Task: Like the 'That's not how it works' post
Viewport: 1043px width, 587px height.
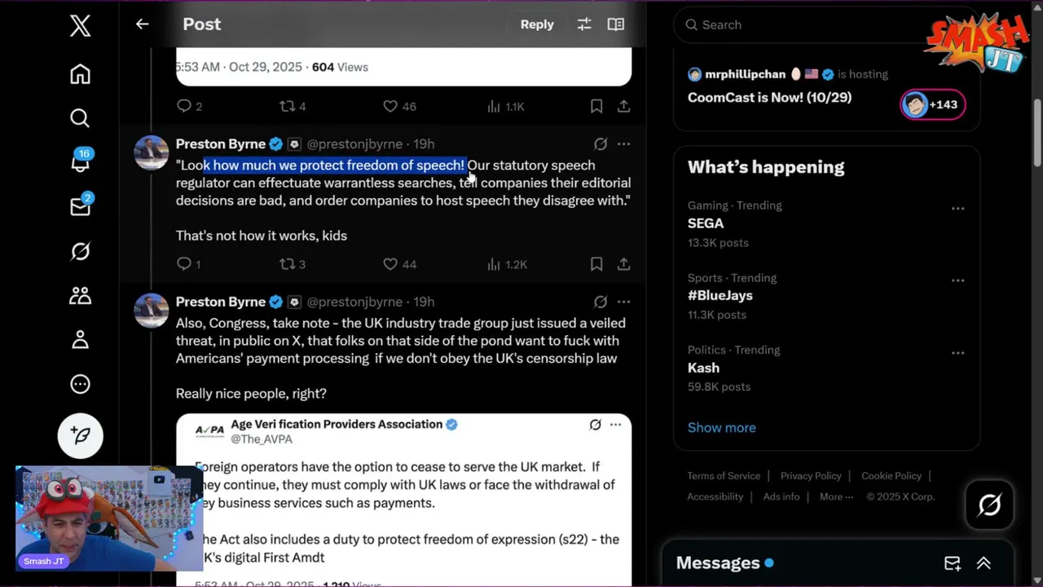Action: pyautogui.click(x=390, y=264)
